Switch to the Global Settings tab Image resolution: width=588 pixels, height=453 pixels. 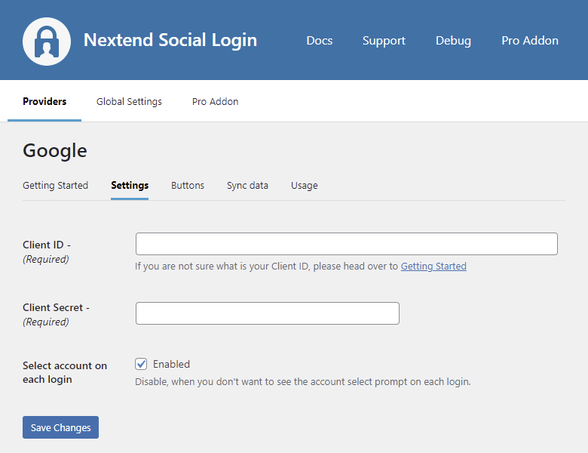[129, 101]
